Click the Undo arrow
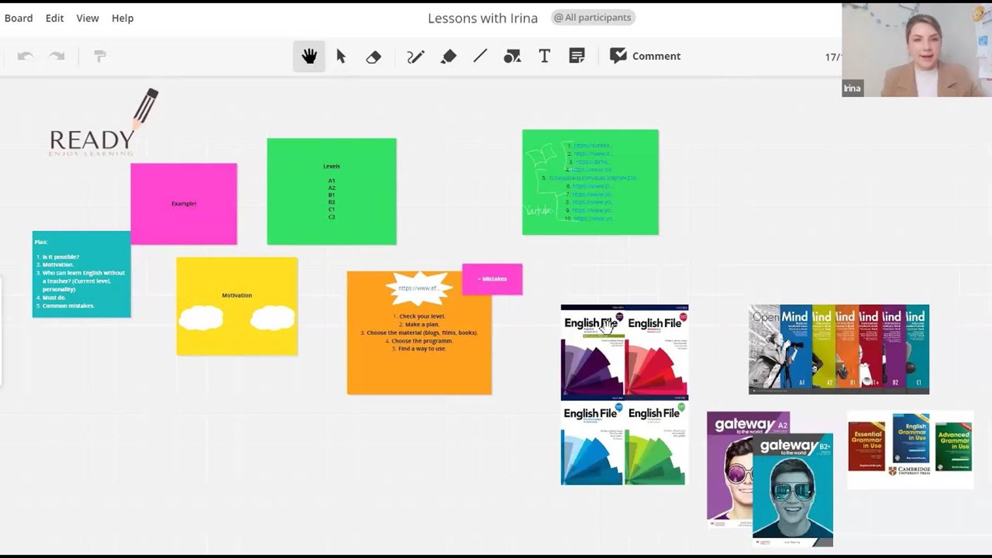 [x=25, y=56]
